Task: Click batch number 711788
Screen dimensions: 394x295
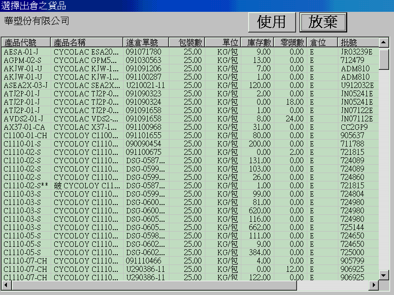Action: (x=352, y=144)
